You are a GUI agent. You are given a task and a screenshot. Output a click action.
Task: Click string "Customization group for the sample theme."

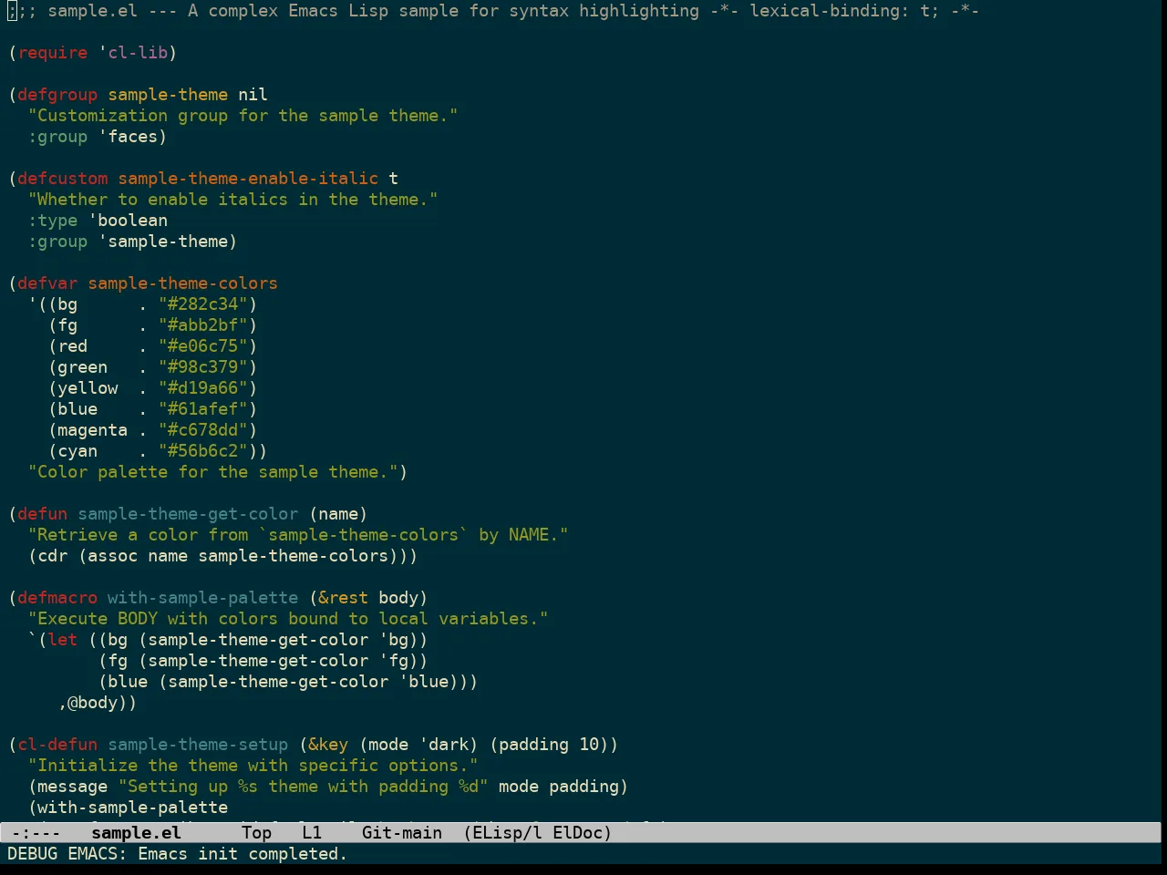(243, 116)
